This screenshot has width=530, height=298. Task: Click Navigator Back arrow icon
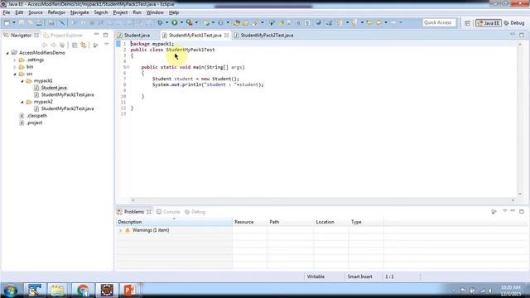(x=44, y=45)
